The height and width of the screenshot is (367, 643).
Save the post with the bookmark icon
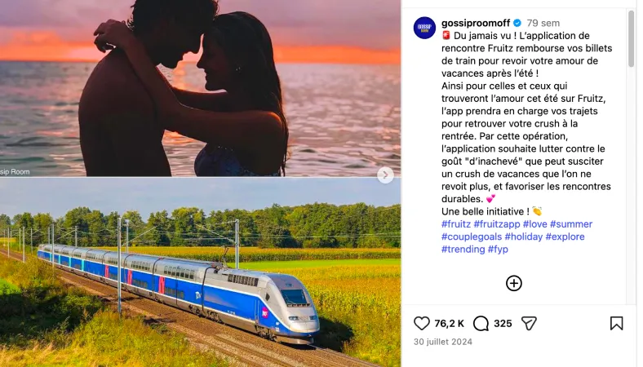coord(616,323)
